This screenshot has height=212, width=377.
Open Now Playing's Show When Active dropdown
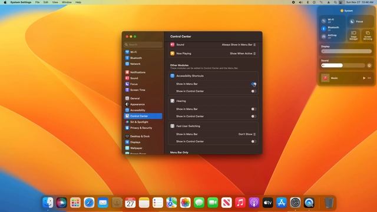click(x=243, y=54)
